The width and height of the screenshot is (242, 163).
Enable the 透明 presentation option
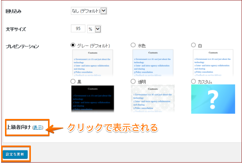click(133, 81)
